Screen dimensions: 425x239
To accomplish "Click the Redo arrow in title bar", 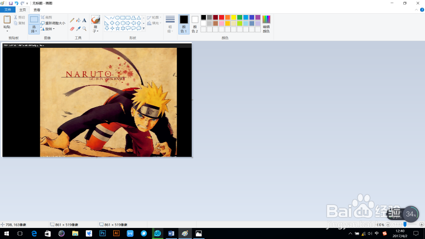I will [x=22, y=3].
